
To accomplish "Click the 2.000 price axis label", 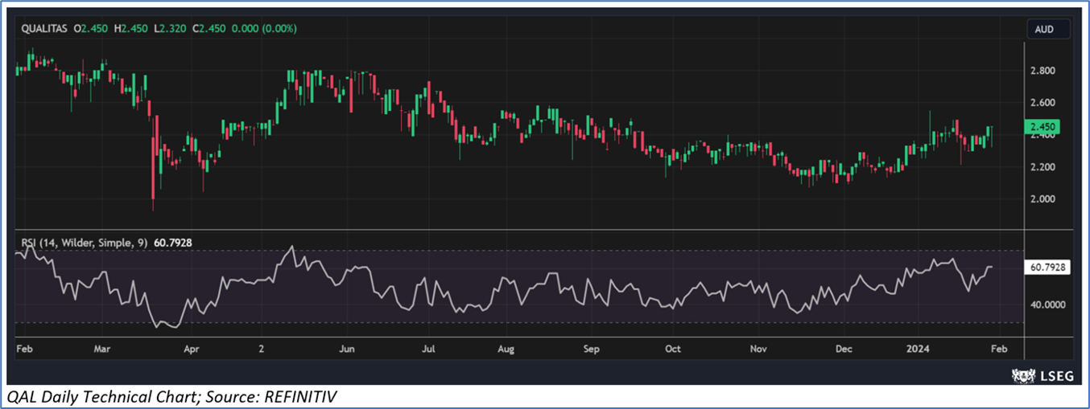I will point(1043,199).
